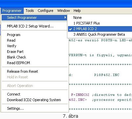Viewport: 132px width, 119px height.
Task: Click the F=INHX32 directive text
Action: tap(80, 95)
